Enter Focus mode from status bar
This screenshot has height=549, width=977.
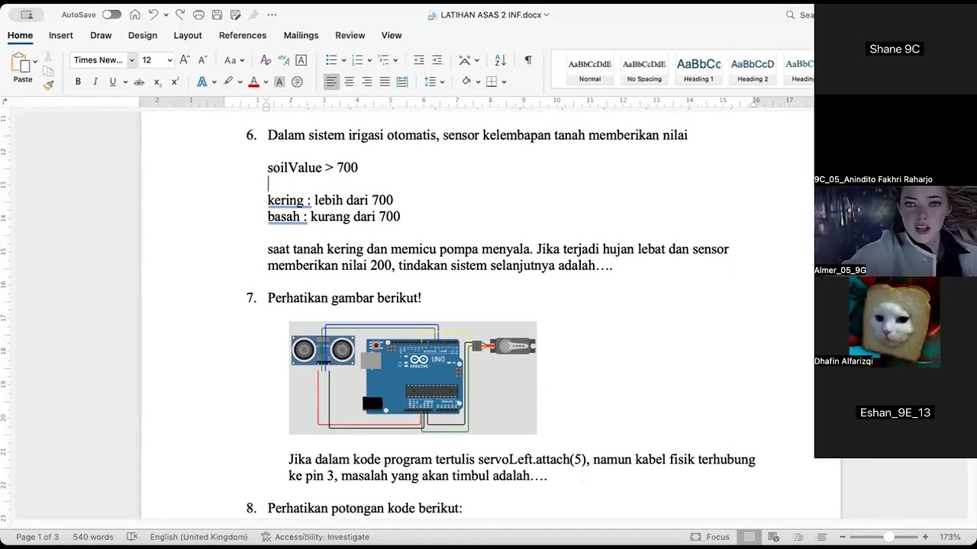point(710,537)
